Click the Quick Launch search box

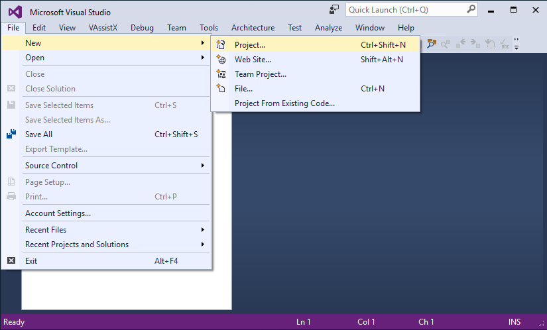tap(405, 10)
